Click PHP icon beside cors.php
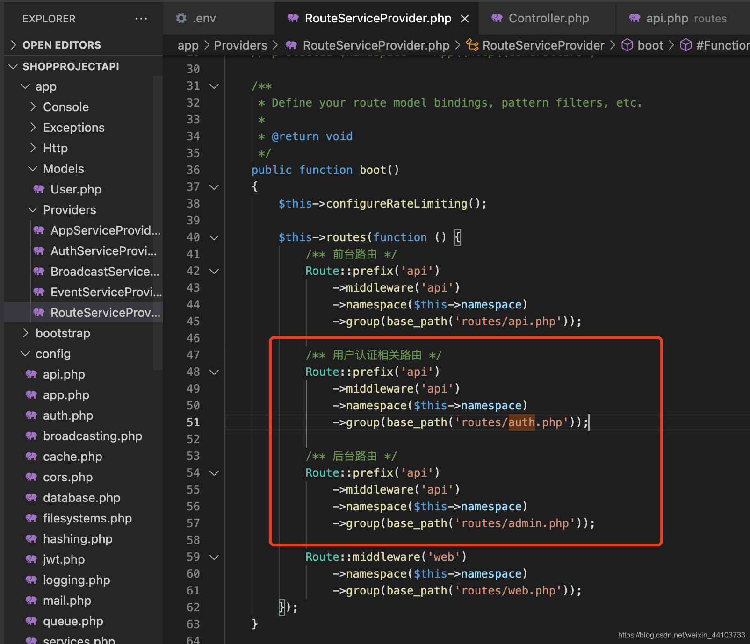Image resolution: width=750 pixels, height=644 pixels. (x=31, y=477)
